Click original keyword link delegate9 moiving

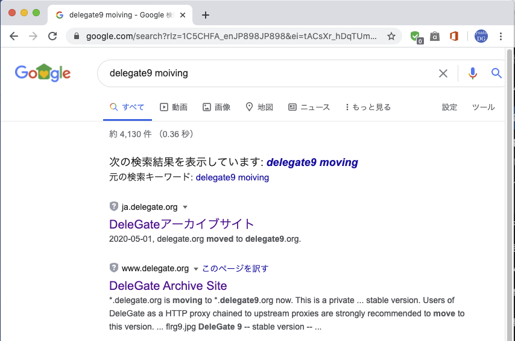(232, 177)
